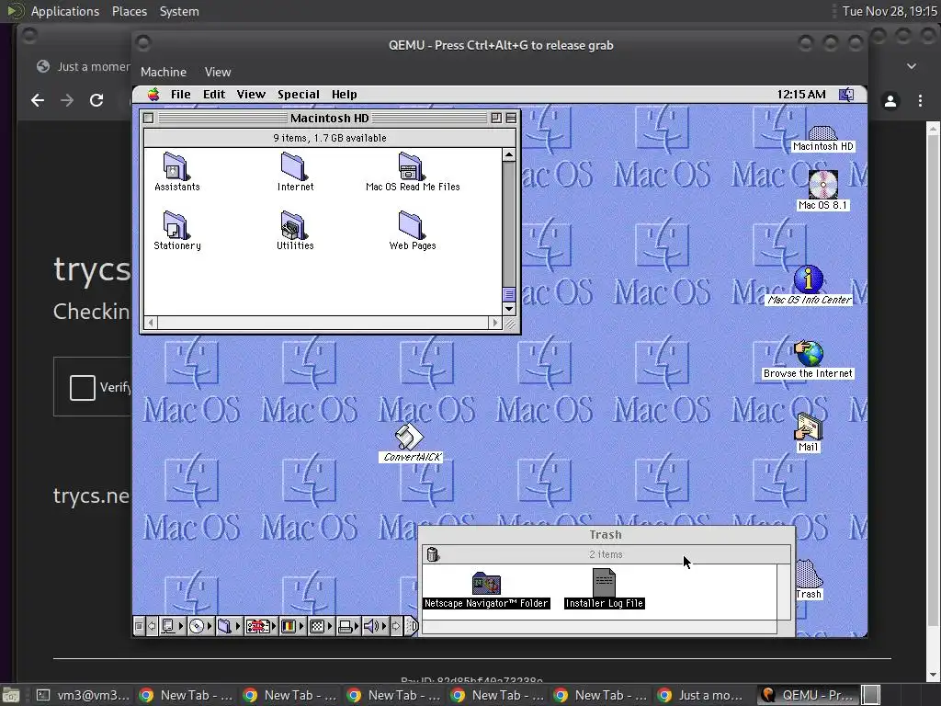Image resolution: width=941 pixels, height=706 pixels.
Task: Select Netscape Navigator Folder in Trash window
Action: click(x=485, y=591)
